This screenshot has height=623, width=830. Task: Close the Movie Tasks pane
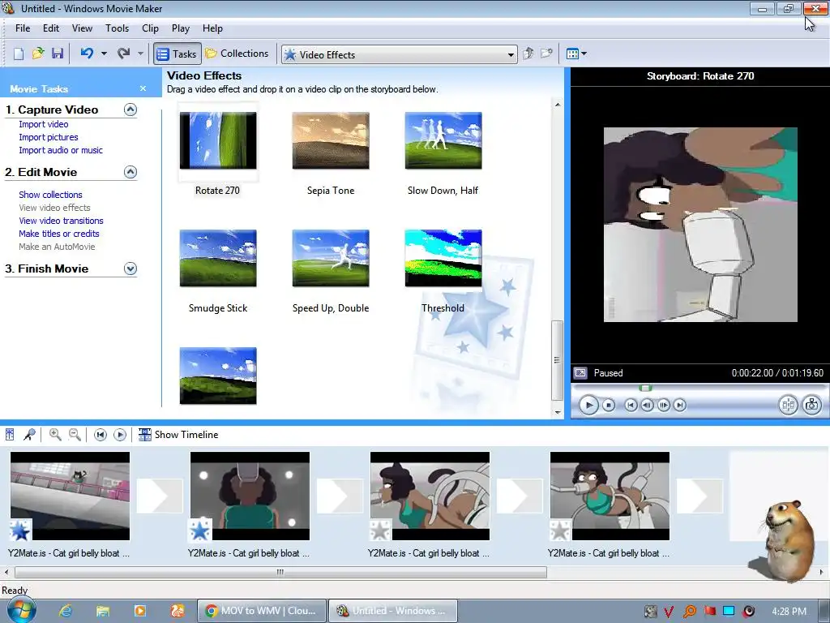coord(143,88)
